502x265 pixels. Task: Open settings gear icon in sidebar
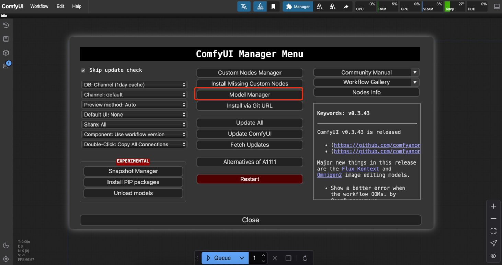point(6,259)
